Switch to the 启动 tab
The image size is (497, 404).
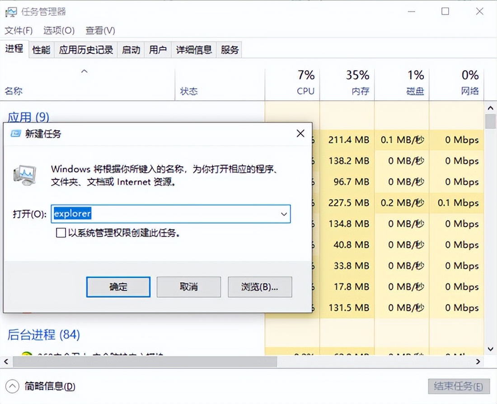(x=131, y=50)
